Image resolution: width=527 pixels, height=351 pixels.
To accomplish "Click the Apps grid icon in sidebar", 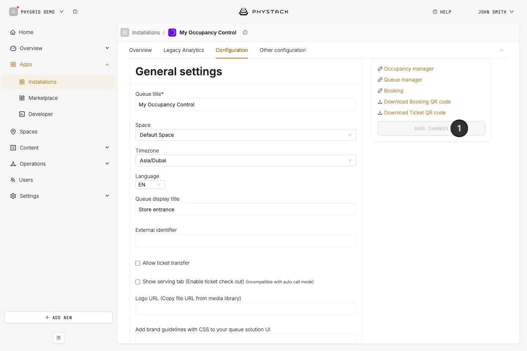I will [13, 64].
